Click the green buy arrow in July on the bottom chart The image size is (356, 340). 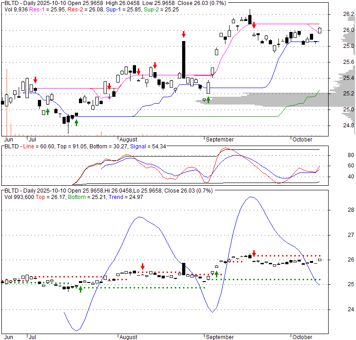[80, 289]
